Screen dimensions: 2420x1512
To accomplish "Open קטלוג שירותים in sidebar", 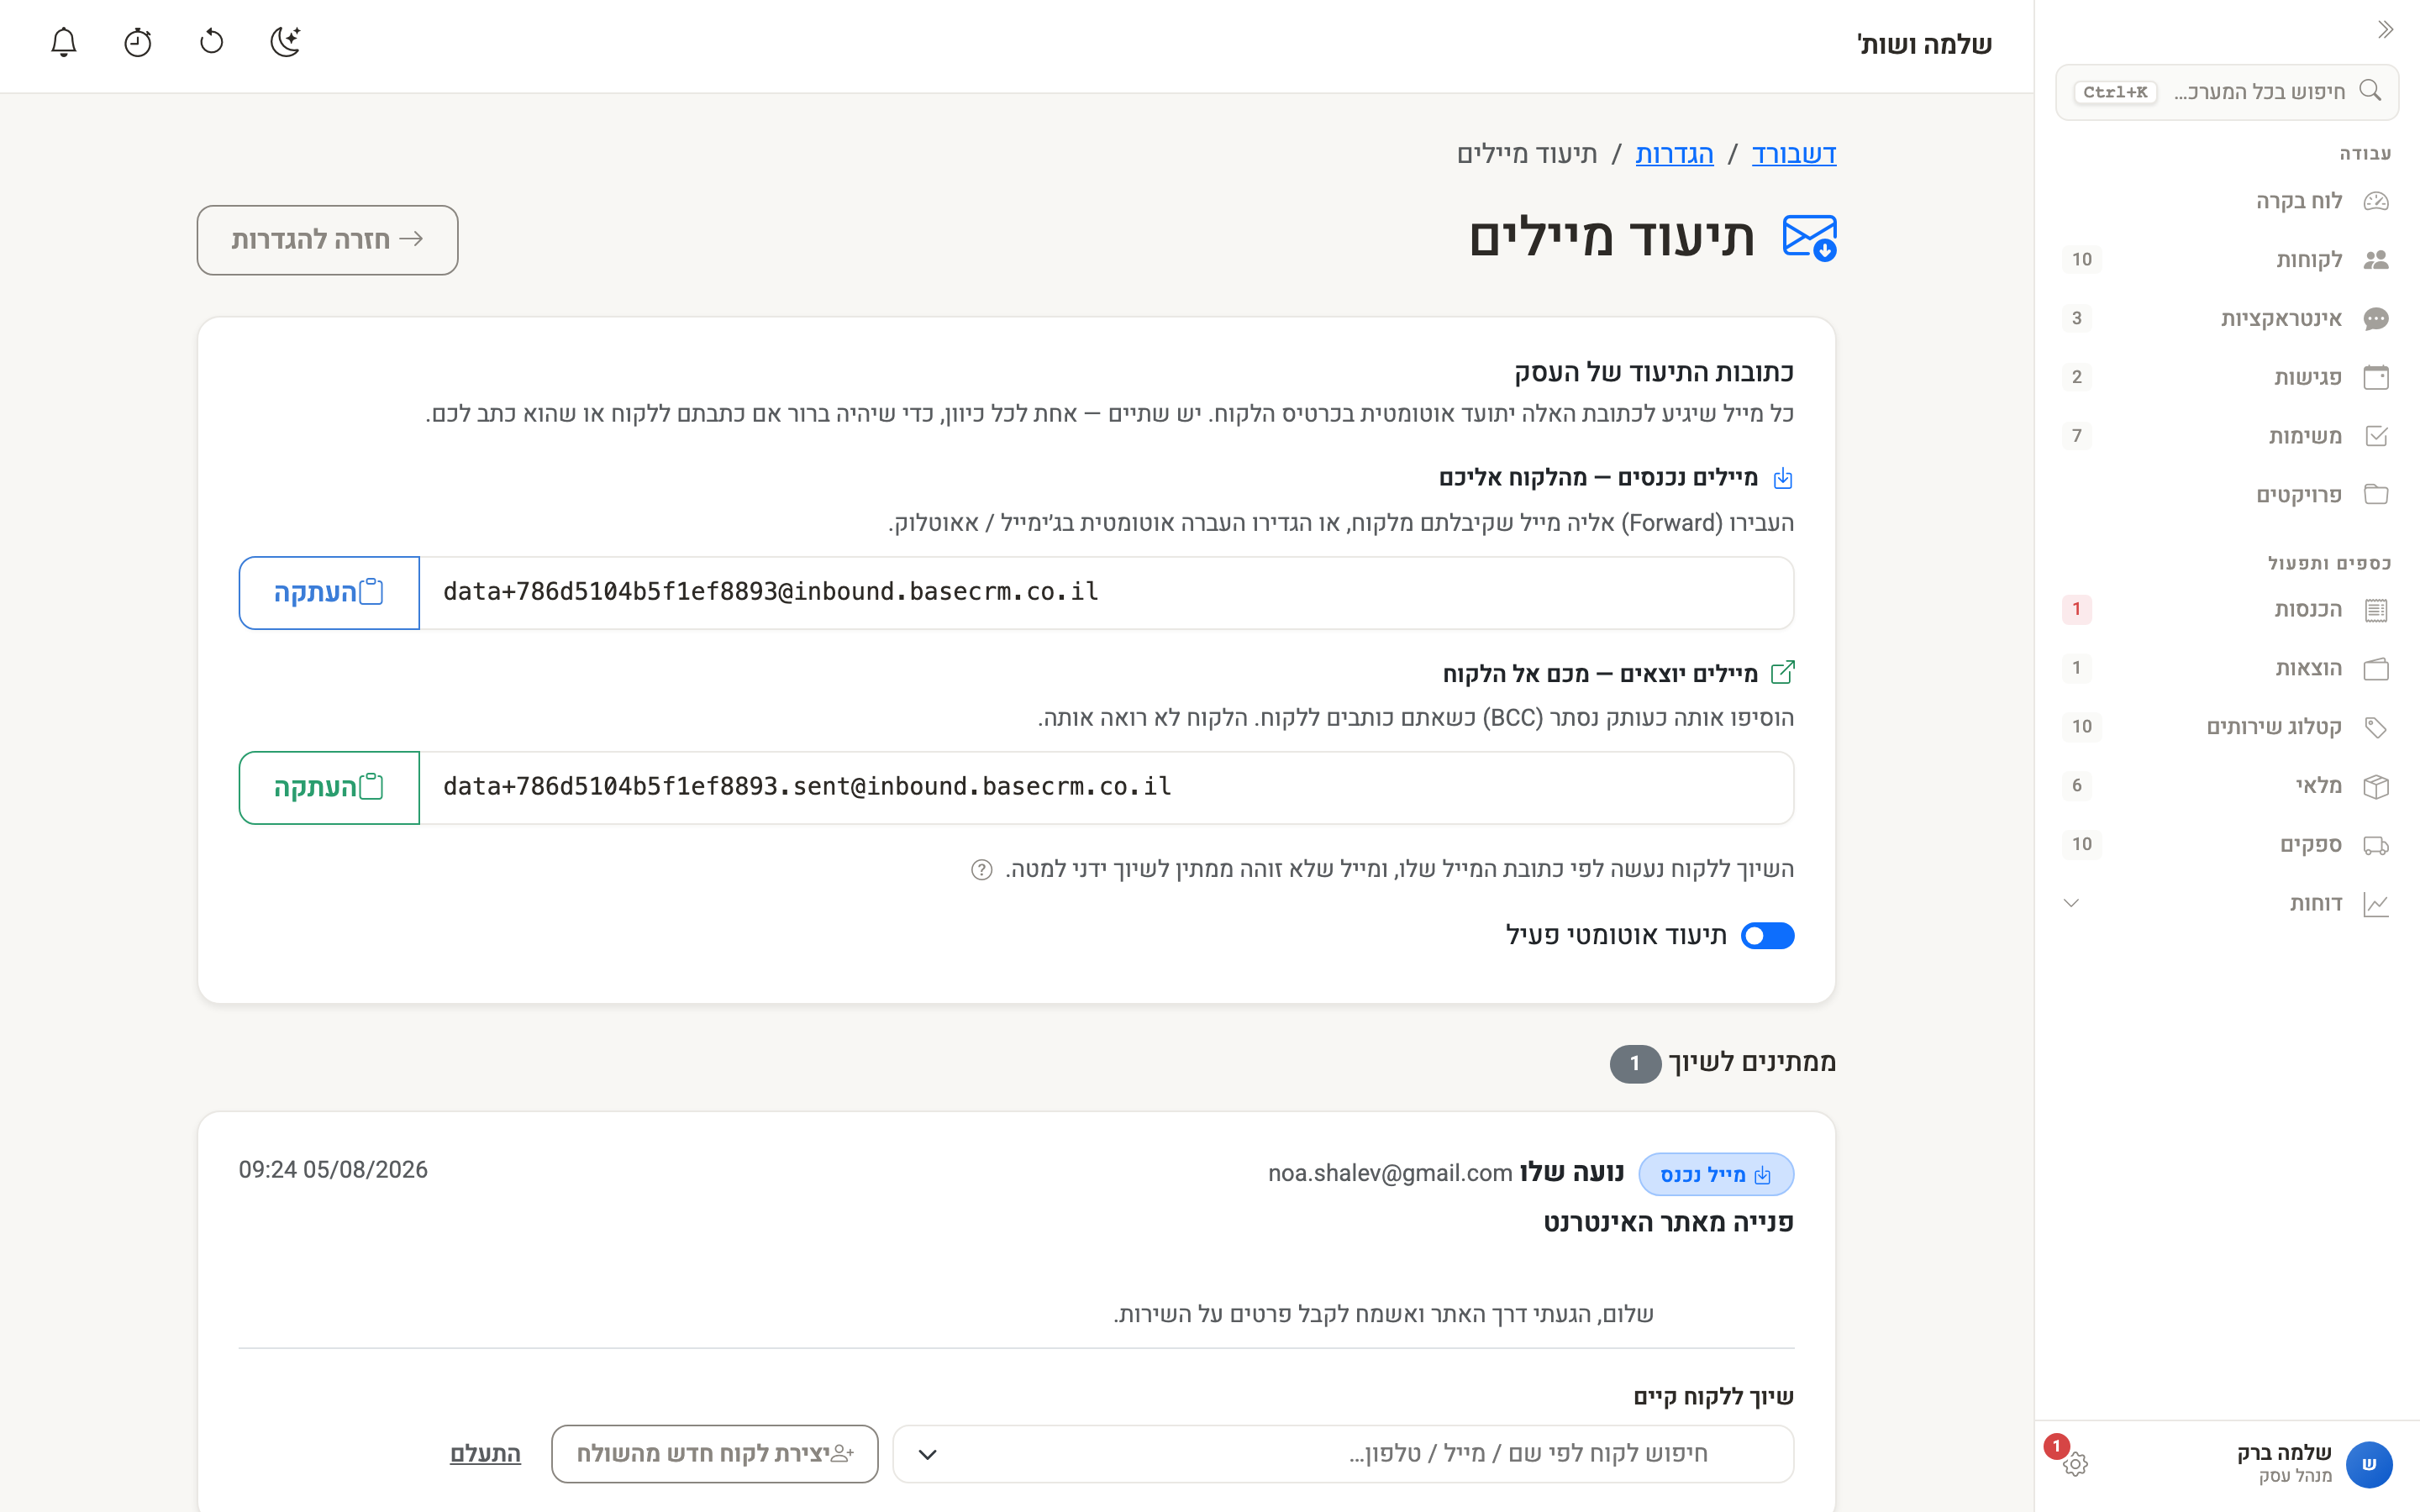I will [2227, 727].
